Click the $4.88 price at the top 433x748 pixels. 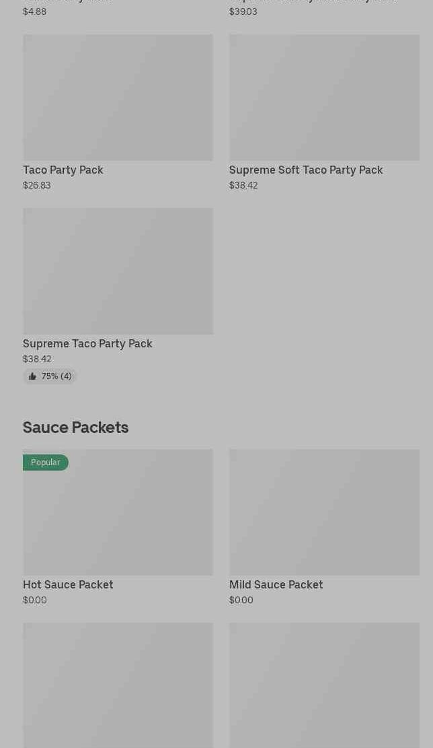click(35, 12)
